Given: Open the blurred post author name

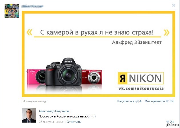Looking at the screenshot, I should [32, 6].
